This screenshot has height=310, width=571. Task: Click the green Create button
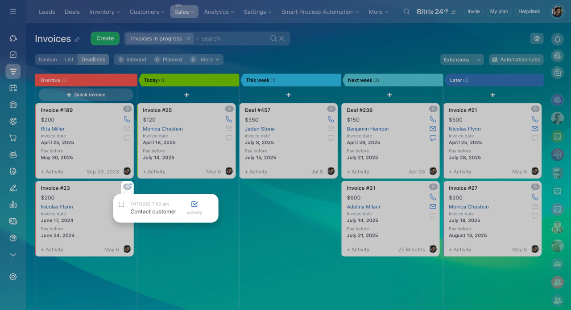(x=105, y=38)
